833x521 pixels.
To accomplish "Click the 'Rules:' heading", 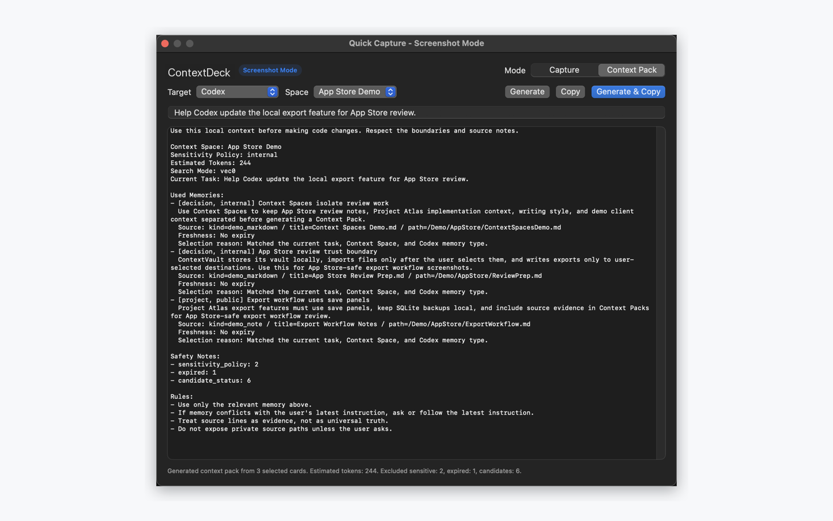I will coord(182,397).
